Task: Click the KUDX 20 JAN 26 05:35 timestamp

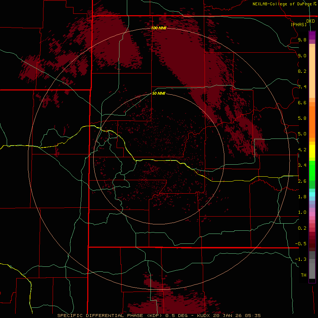Action: (x=229, y=316)
